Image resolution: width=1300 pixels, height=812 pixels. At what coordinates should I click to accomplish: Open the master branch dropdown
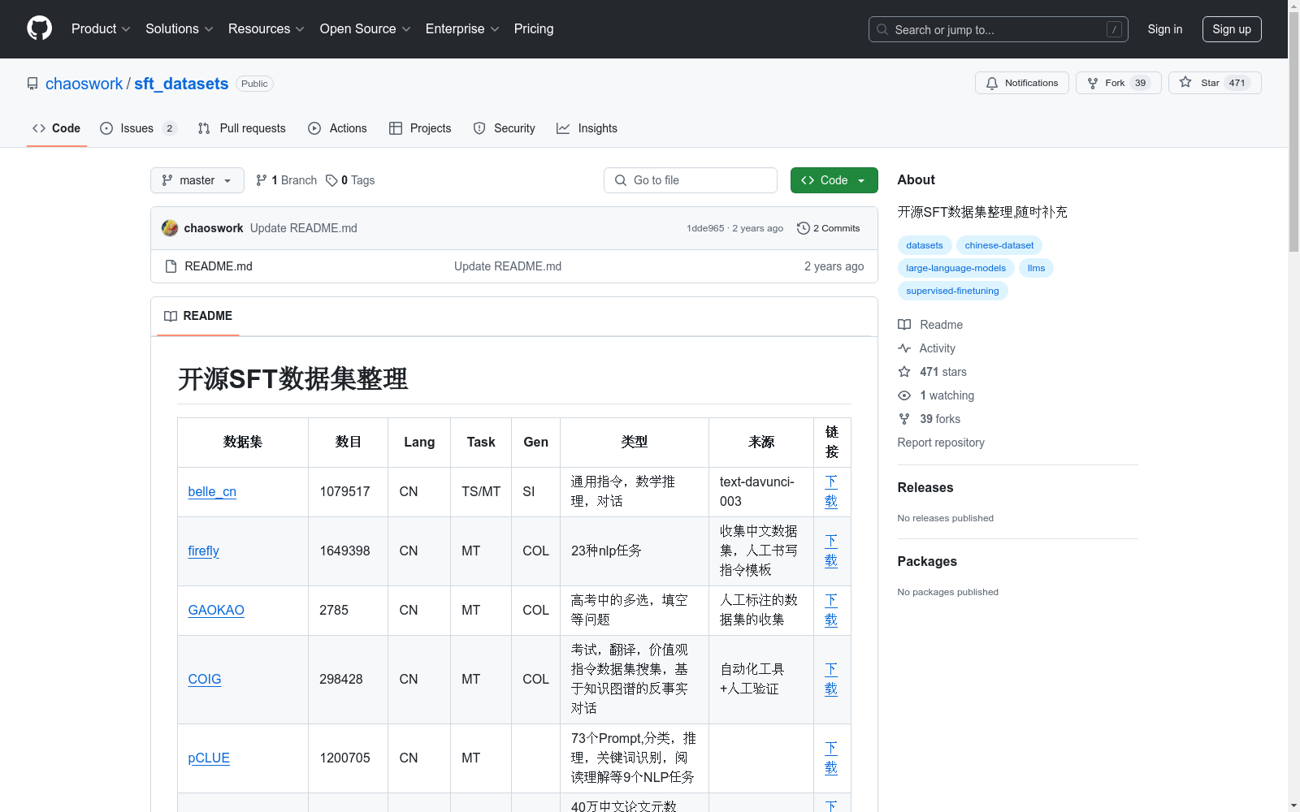197,180
